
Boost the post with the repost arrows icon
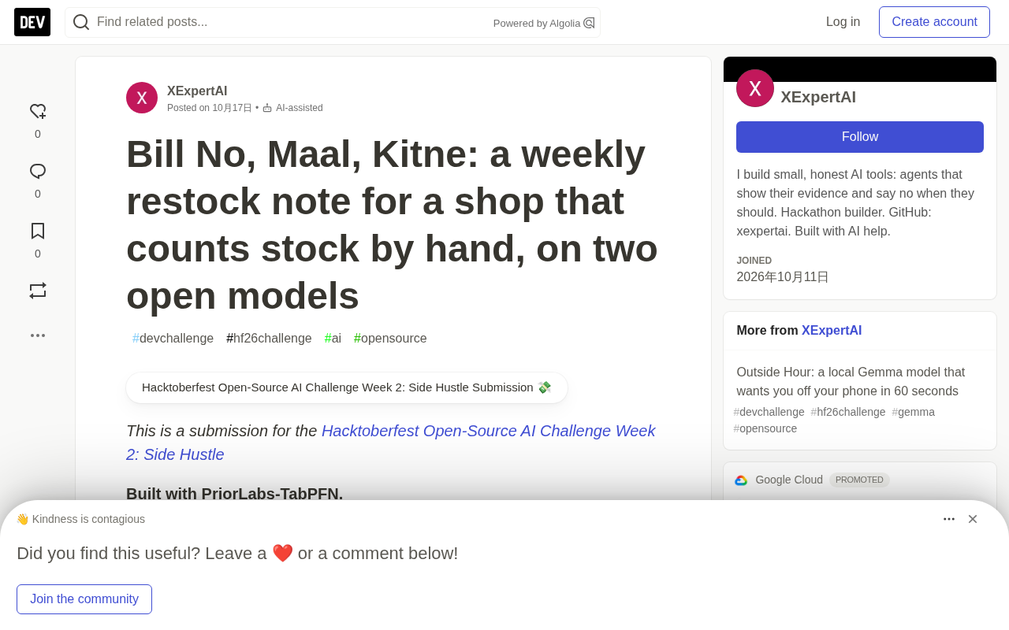pos(38,291)
